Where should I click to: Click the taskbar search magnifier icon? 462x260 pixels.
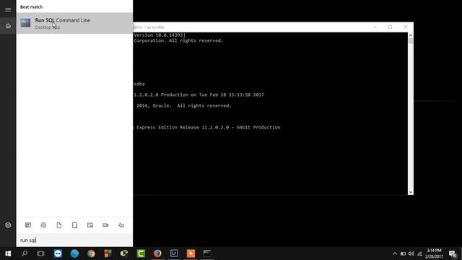coord(25,253)
